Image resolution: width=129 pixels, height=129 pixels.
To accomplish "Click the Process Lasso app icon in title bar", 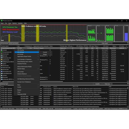I will pos(2,21).
